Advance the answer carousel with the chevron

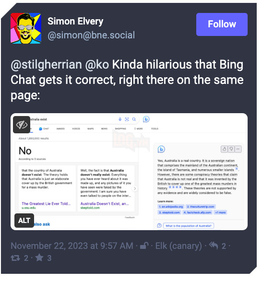135,188
